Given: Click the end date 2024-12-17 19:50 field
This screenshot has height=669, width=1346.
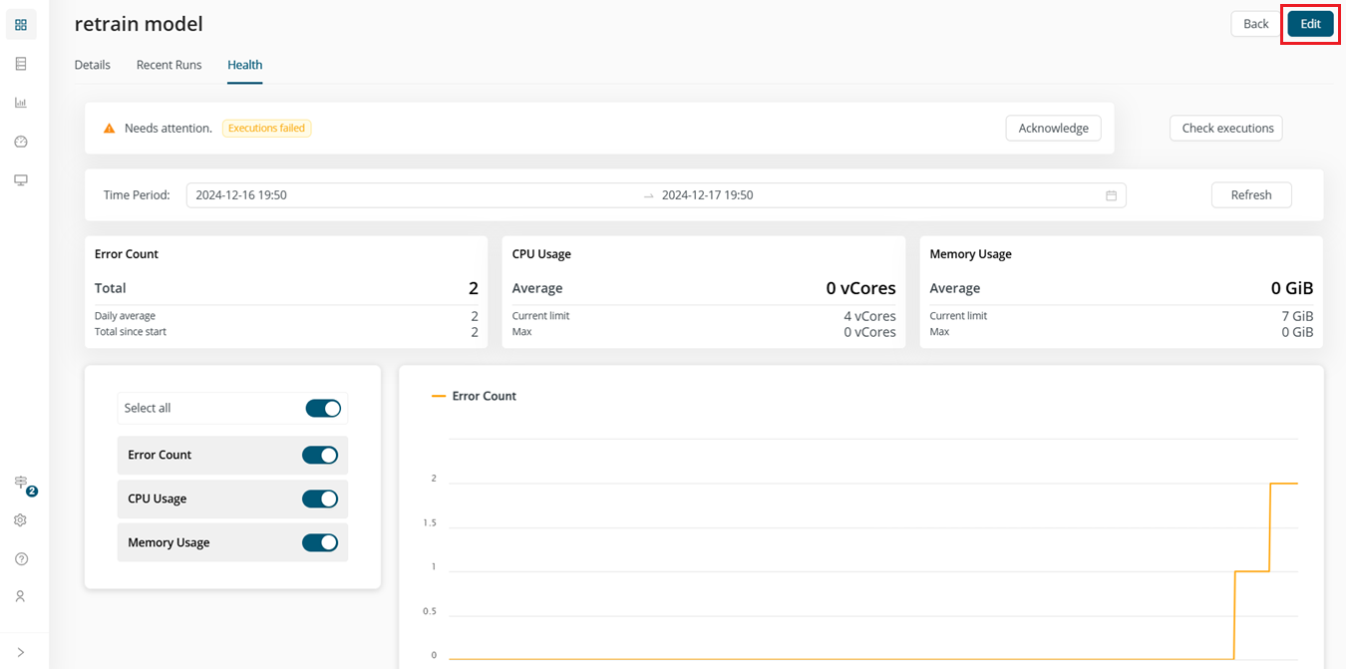Looking at the screenshot, I should tap(708, 195).
